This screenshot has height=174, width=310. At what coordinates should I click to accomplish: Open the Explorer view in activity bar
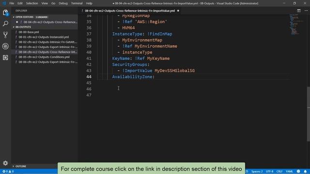pyautogui.click(x=5, y=13)
